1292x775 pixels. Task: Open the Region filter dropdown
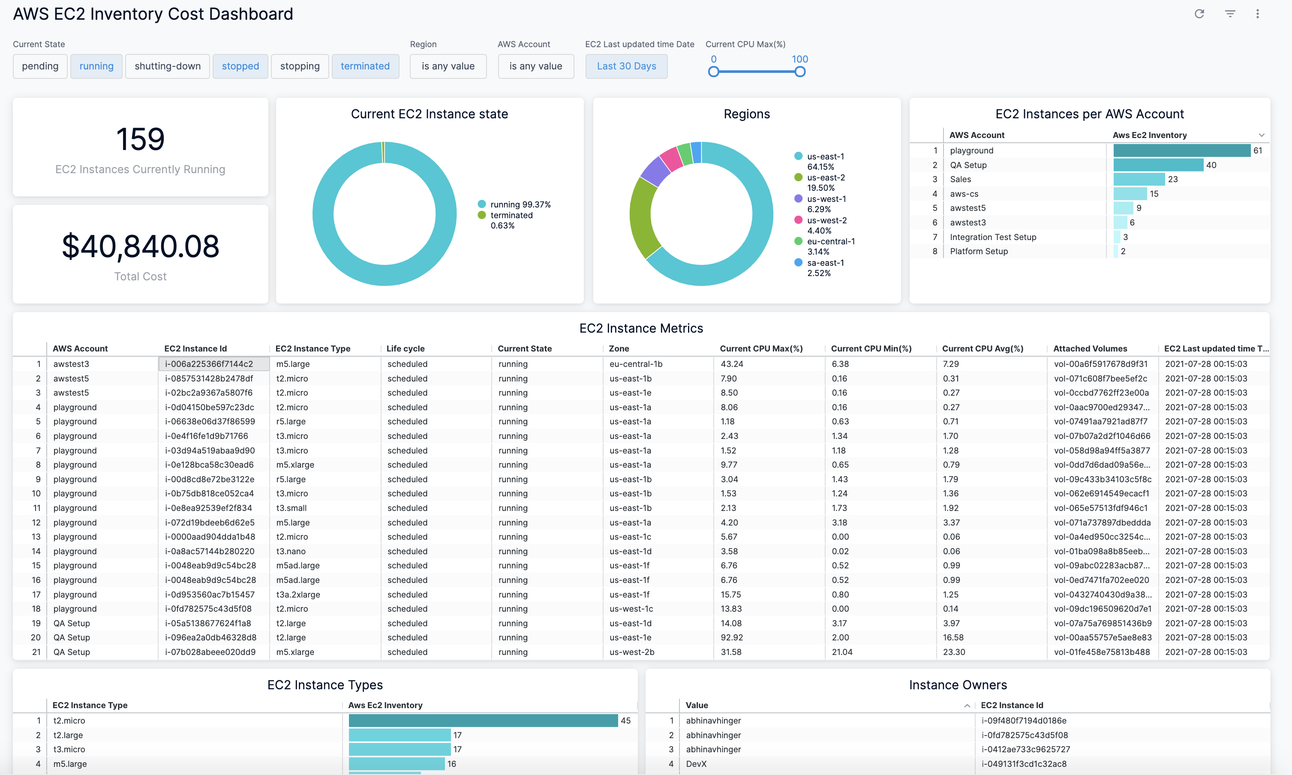(448, 66)
